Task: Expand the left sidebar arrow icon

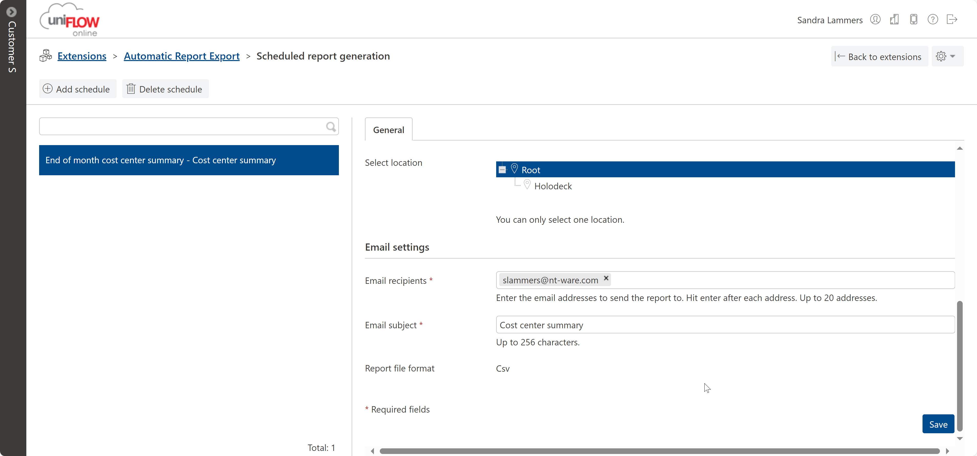Action: pos(12,12)
